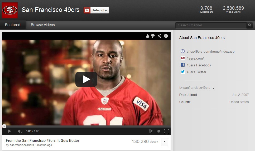Click the 49ers logo icon beside 49ers.com
This screenshot has height=151, width=255.
click(183, 58)
